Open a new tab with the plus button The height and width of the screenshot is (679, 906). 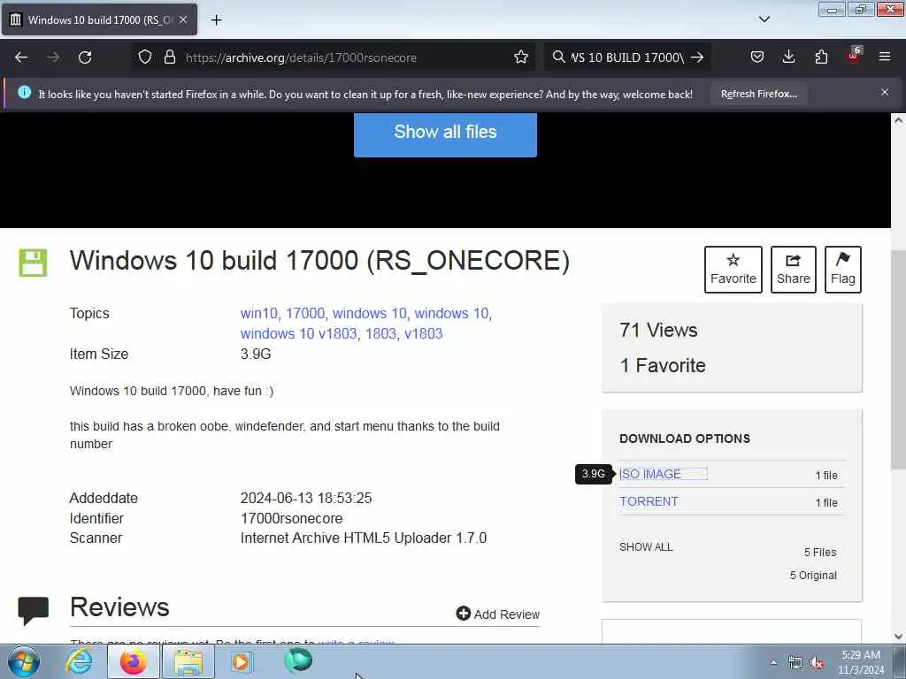[x=216, y=20]
